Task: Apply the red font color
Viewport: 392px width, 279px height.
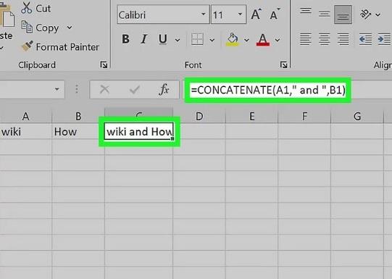Action: [x=263, y=40]
